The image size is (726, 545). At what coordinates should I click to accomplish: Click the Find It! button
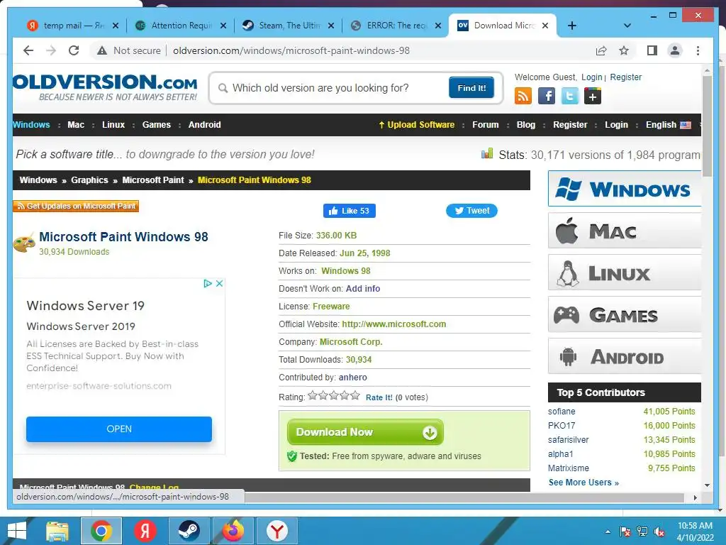tap(471, 87)
